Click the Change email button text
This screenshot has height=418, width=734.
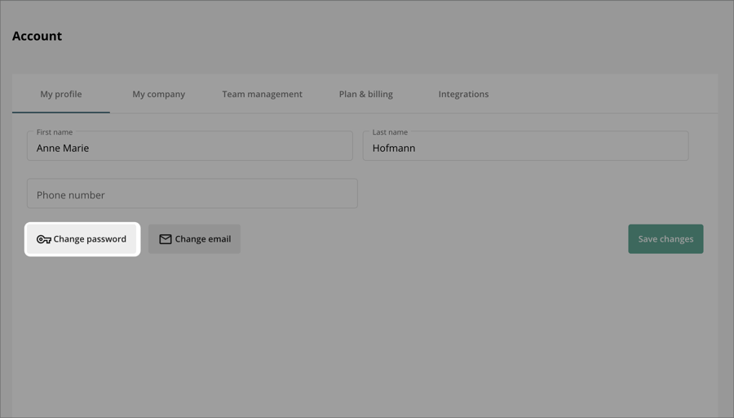pos(203,239)
